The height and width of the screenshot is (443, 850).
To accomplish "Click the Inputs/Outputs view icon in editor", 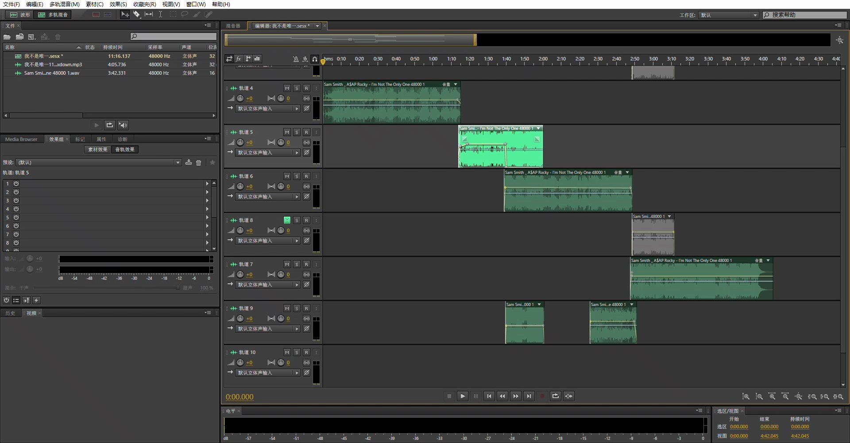I will point(229,58).
